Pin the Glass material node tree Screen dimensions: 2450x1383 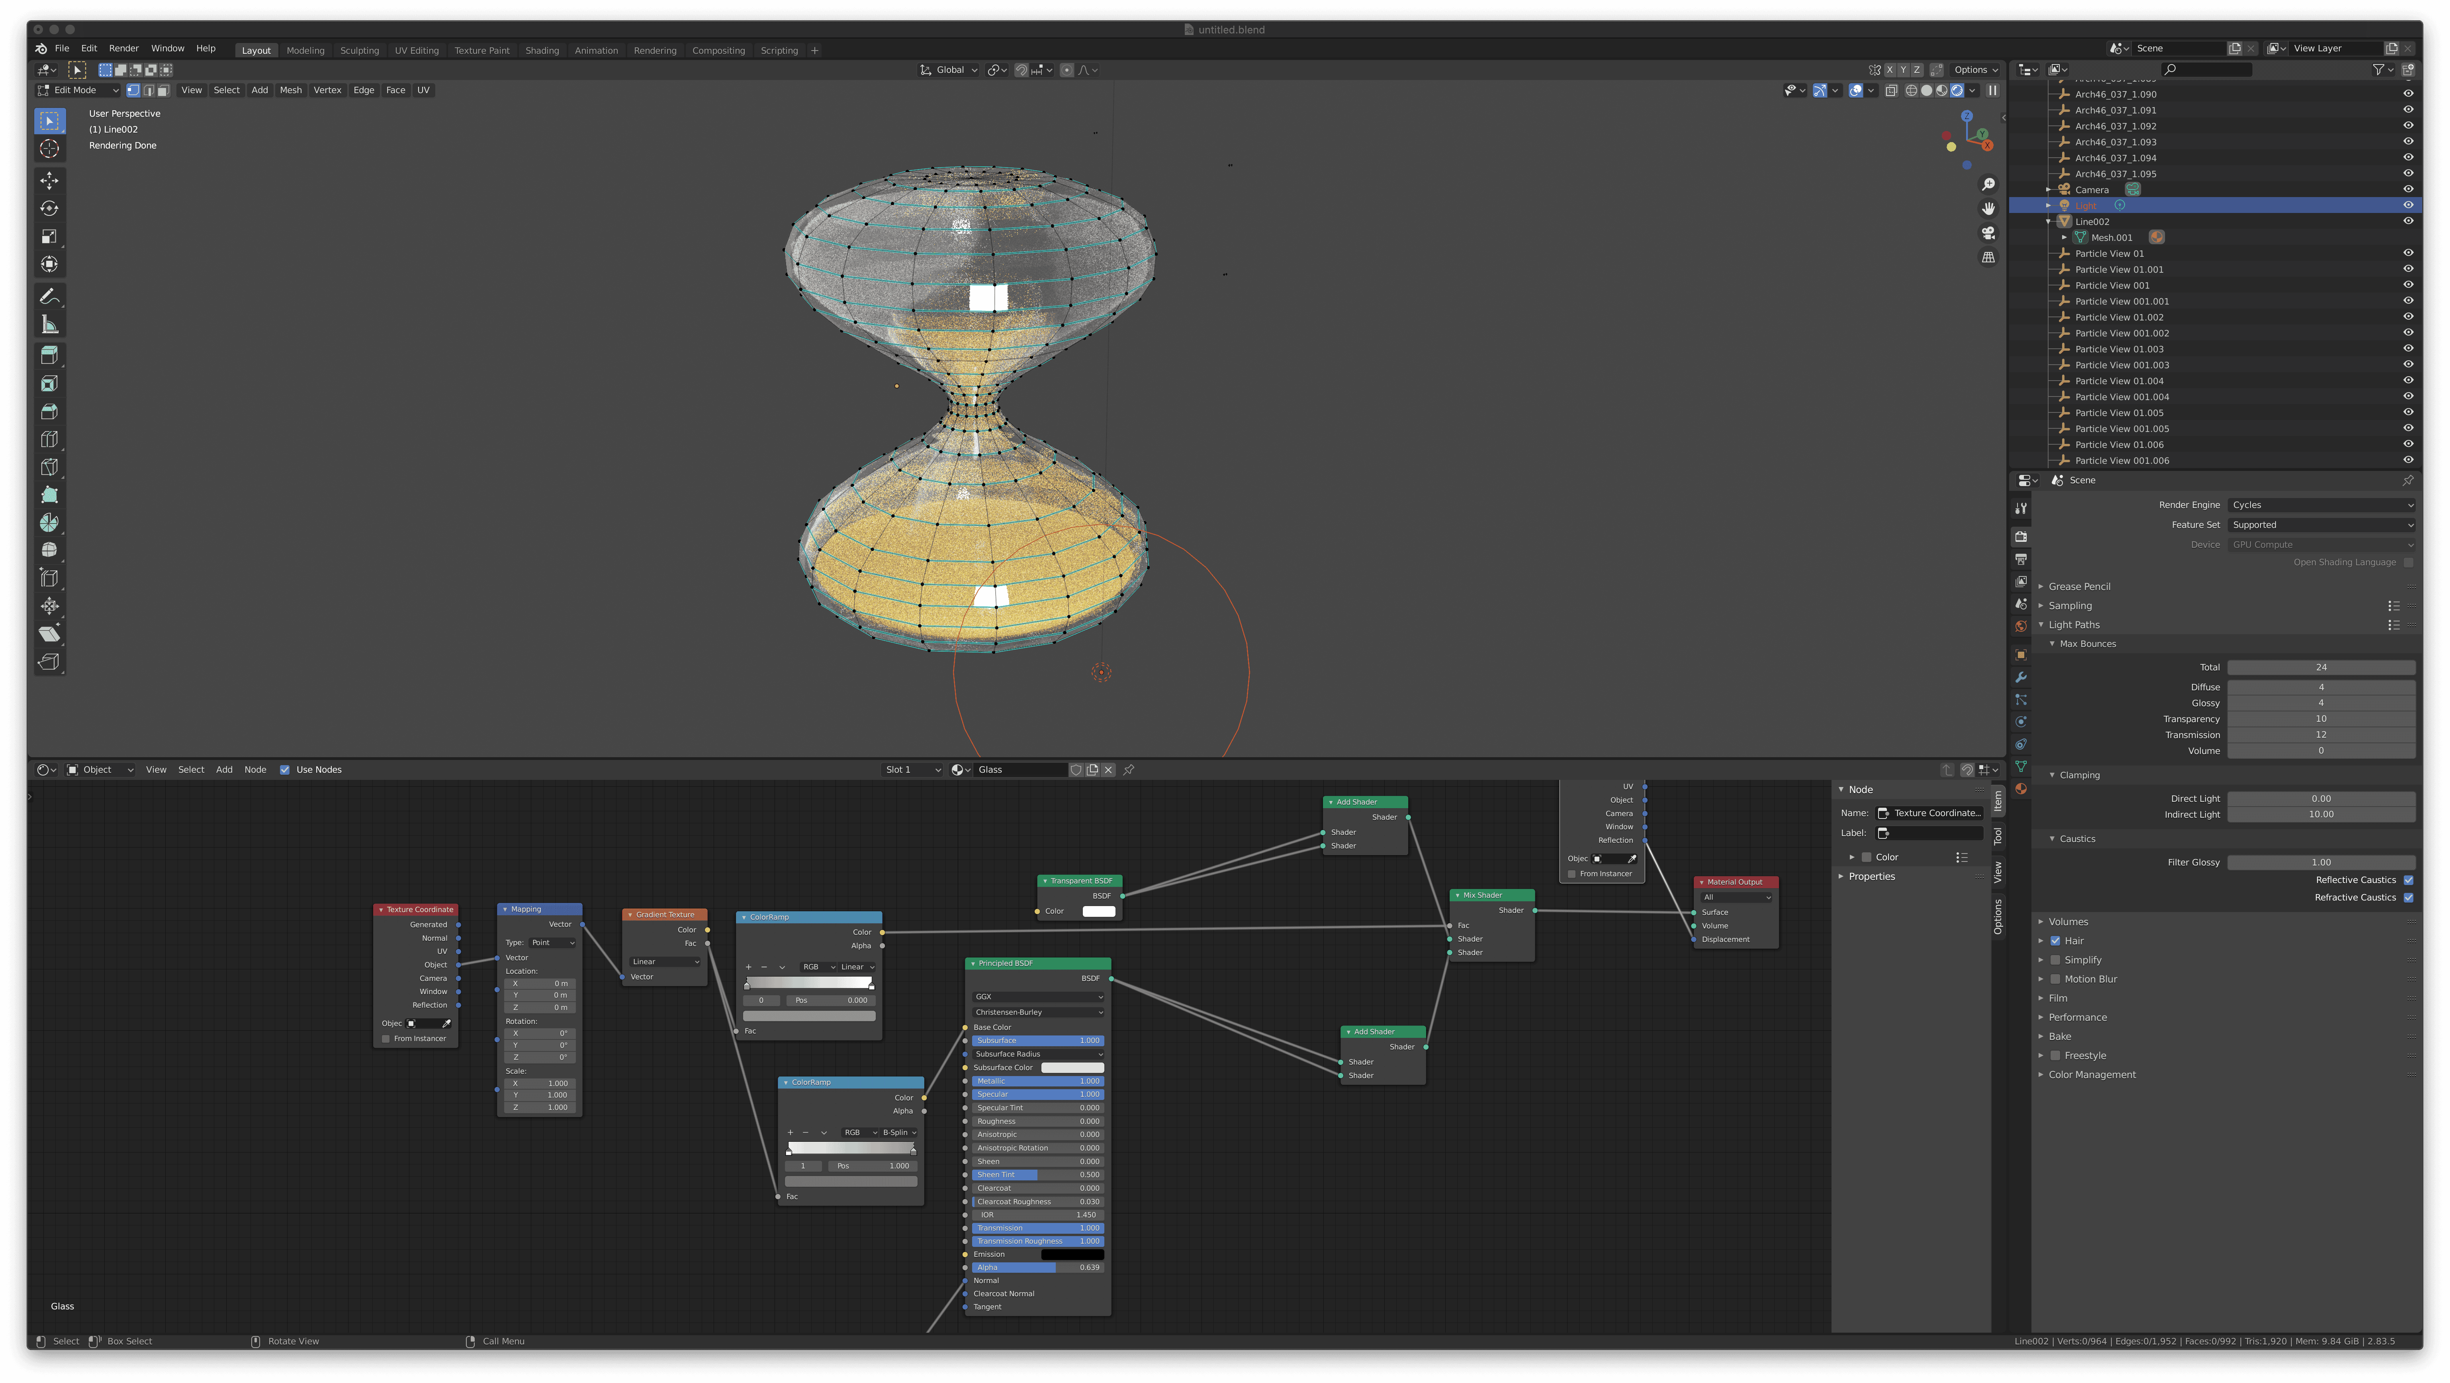(1129, 770)
